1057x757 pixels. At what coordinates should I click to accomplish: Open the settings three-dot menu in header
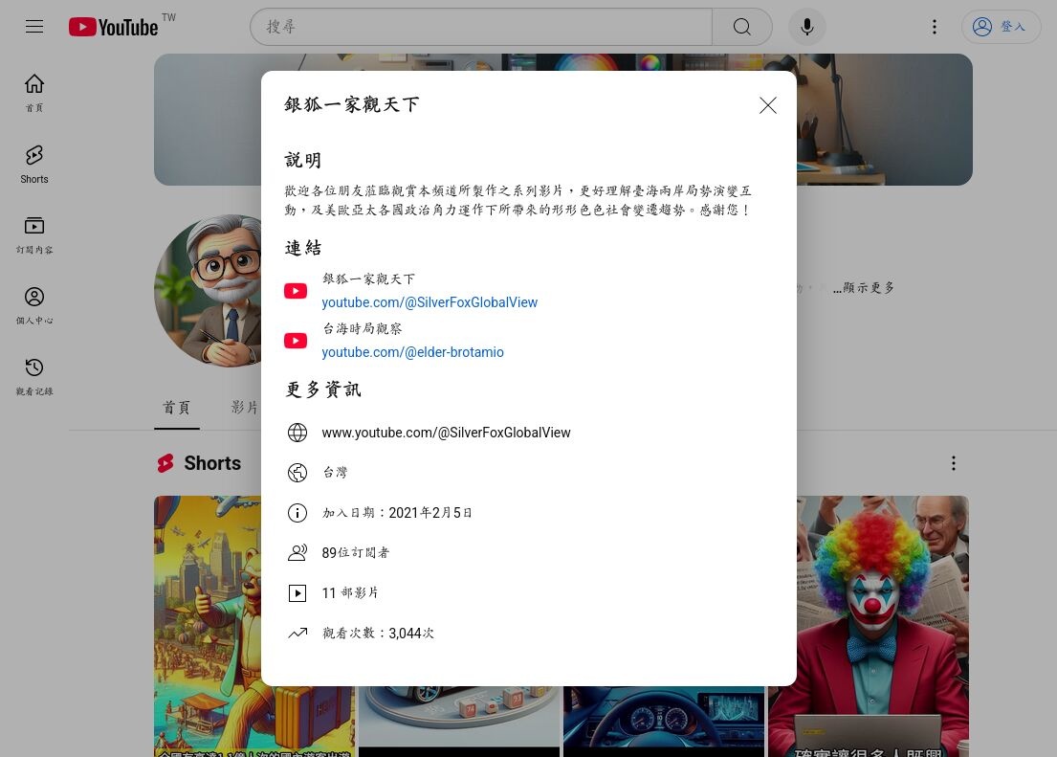(x=935, y=27)
